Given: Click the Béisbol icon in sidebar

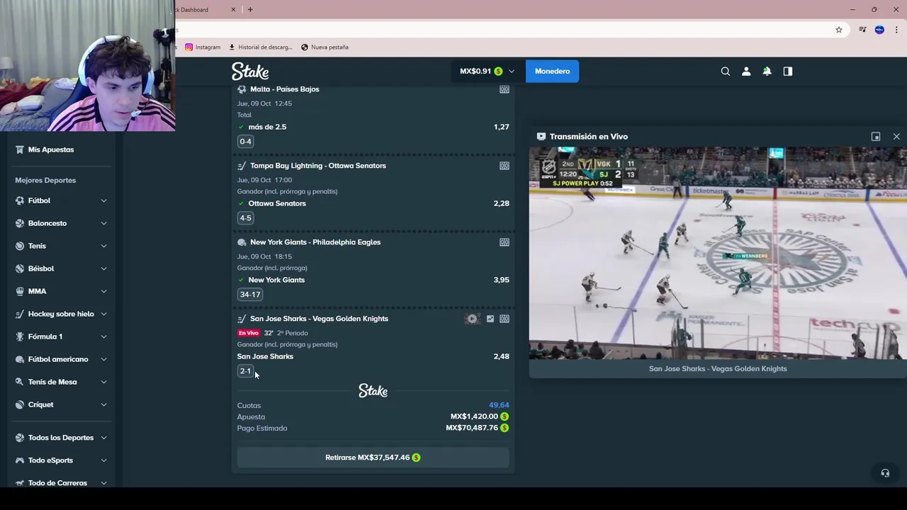Looking at the screenshot, I should click(x=20, y=268).
